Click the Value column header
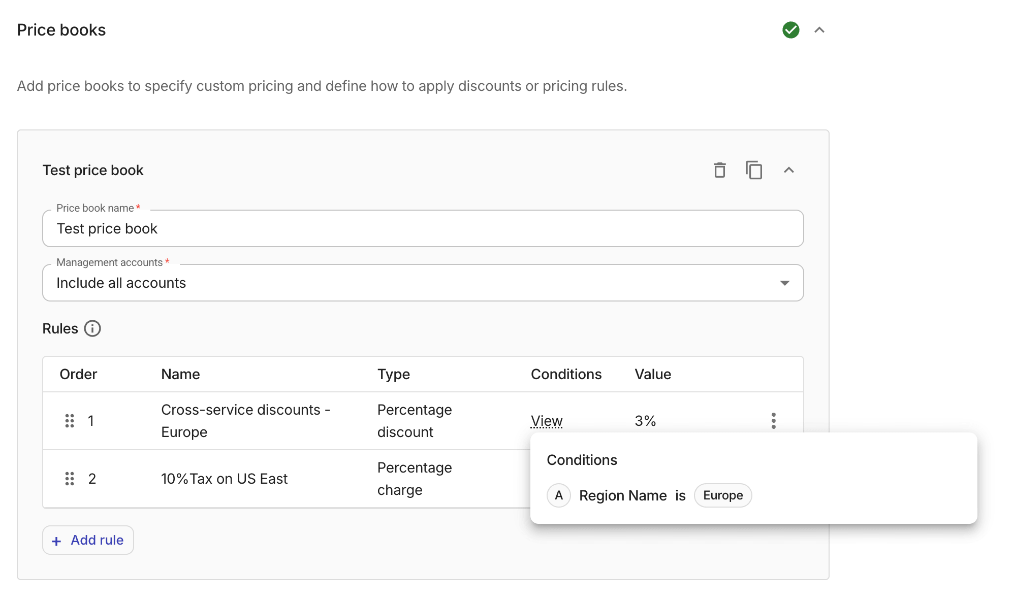The height and width of the screenshot is (603, 1014). (653, 374)
